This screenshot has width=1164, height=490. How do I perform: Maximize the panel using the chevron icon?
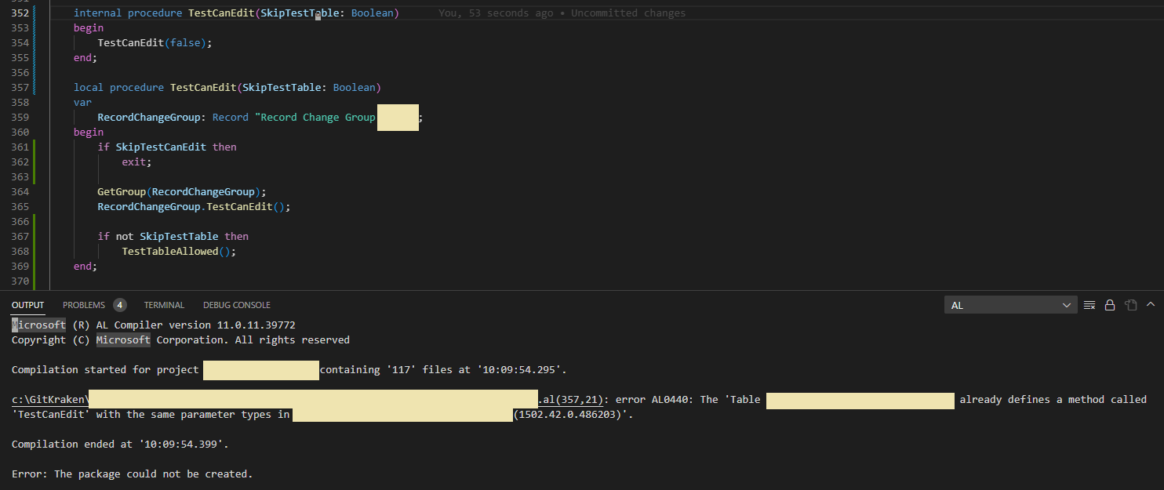coord(1151,305)
